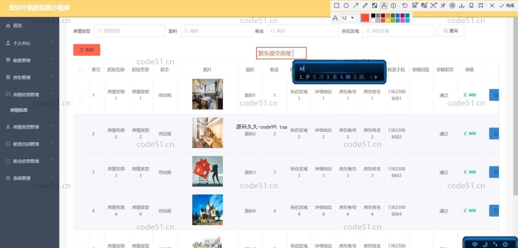Image resolution: width=518 pixels, height=248 pixels.
Task: Click 审核 link in row 4
Action: tap(470, 211)
